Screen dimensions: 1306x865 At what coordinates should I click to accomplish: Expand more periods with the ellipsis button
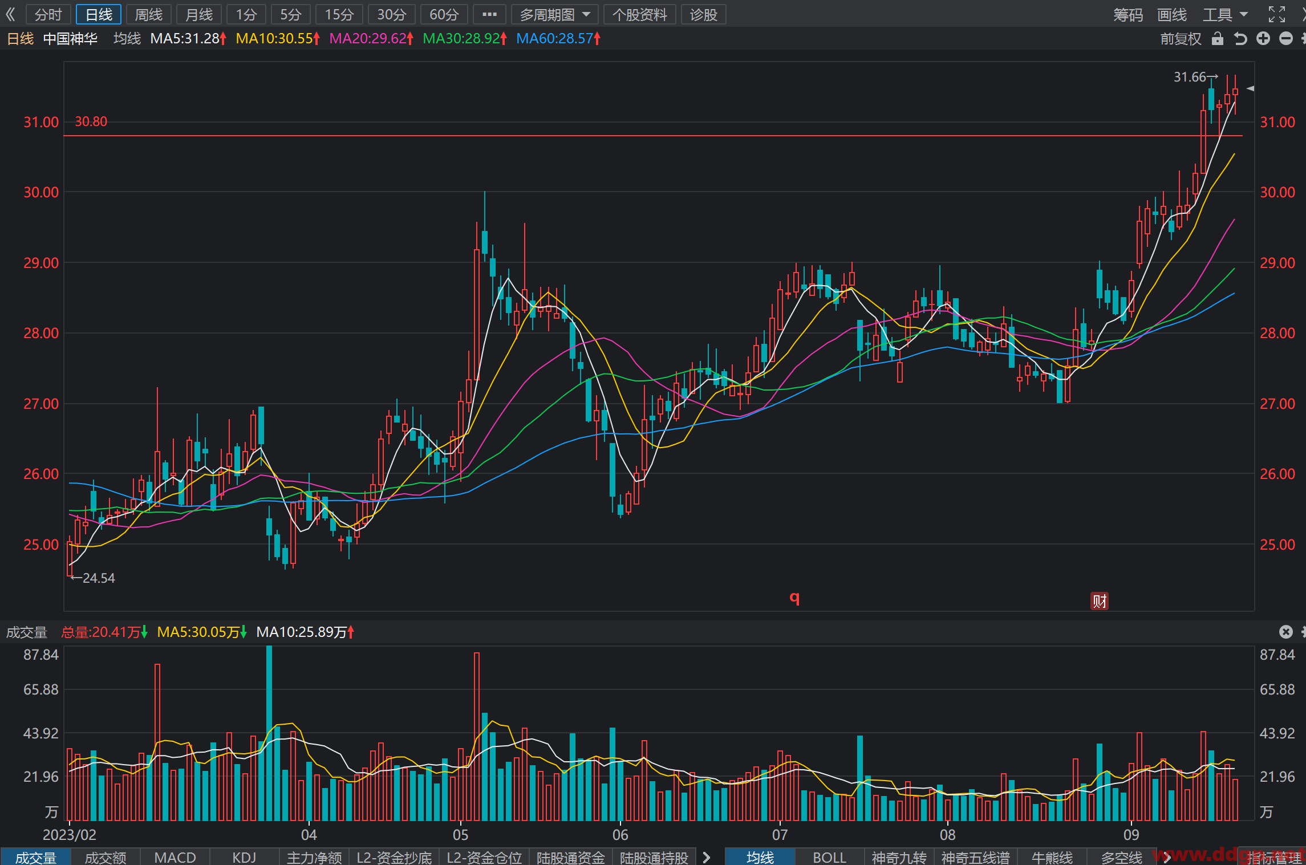[489, 14]
